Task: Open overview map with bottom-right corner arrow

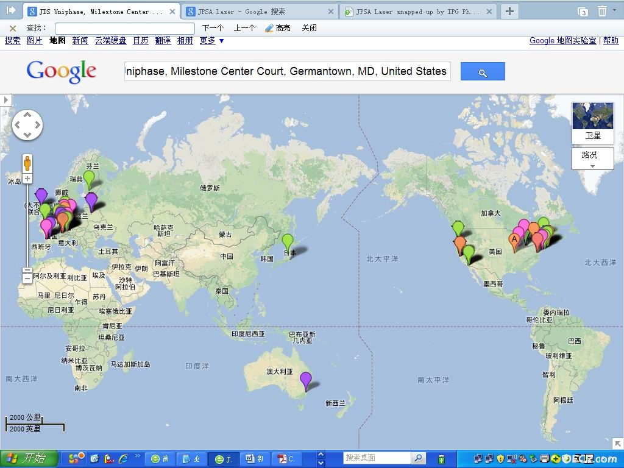Action: click(x=618, y=443)
